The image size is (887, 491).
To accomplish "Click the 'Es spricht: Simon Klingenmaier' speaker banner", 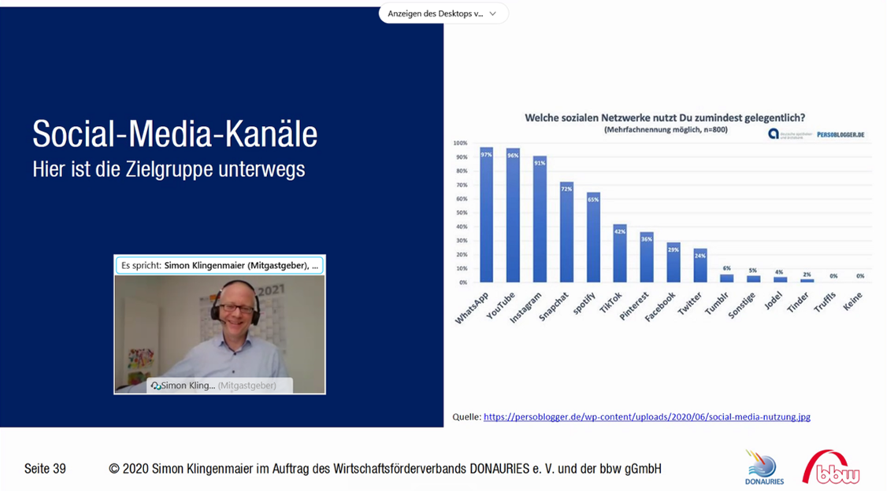I will click(220, 265).
